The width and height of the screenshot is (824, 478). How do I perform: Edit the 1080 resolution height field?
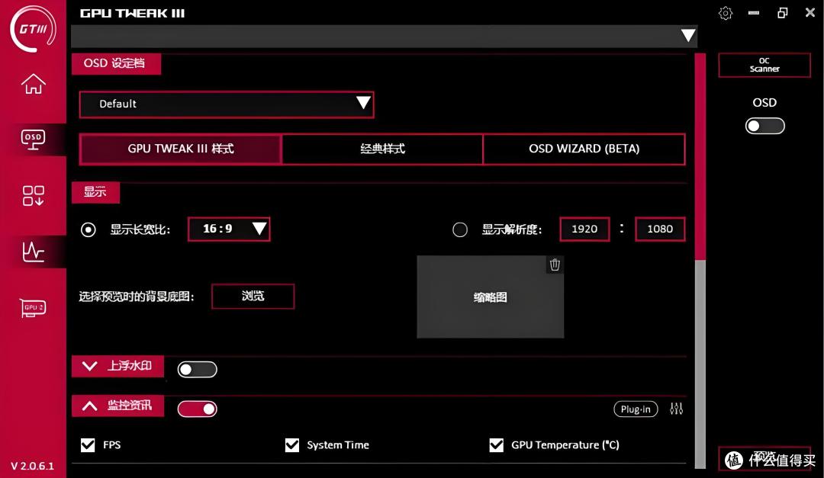click(660, 229)
